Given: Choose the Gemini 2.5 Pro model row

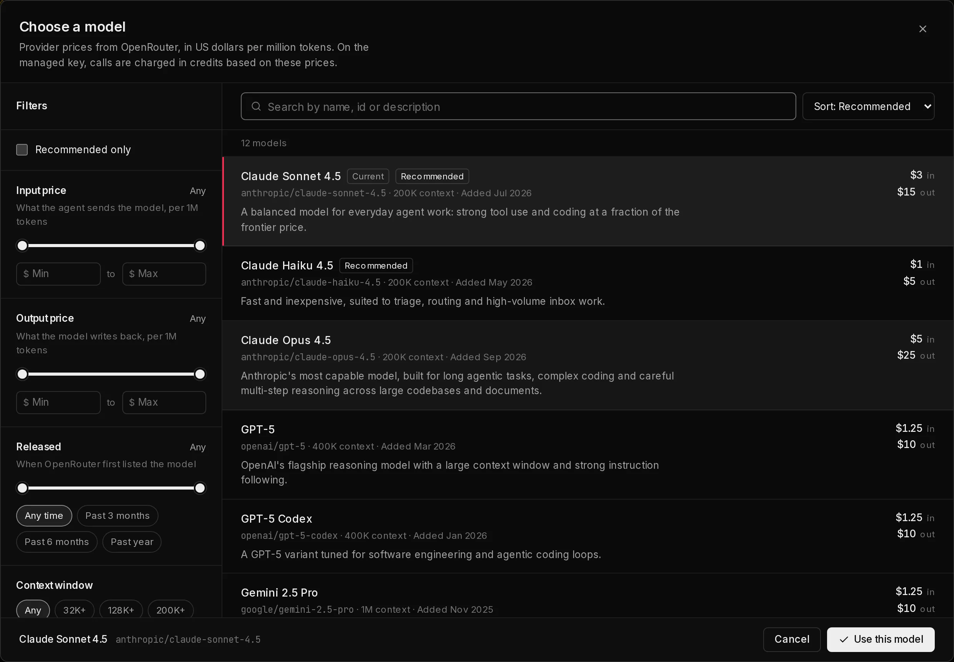Looking at the screenshot, I should (588, 596).
